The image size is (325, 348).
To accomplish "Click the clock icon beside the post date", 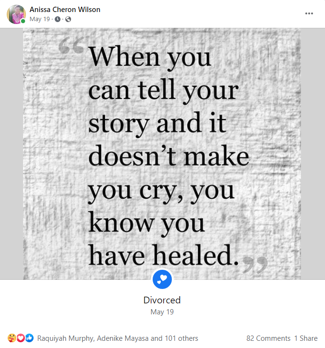I will point(58,20).
